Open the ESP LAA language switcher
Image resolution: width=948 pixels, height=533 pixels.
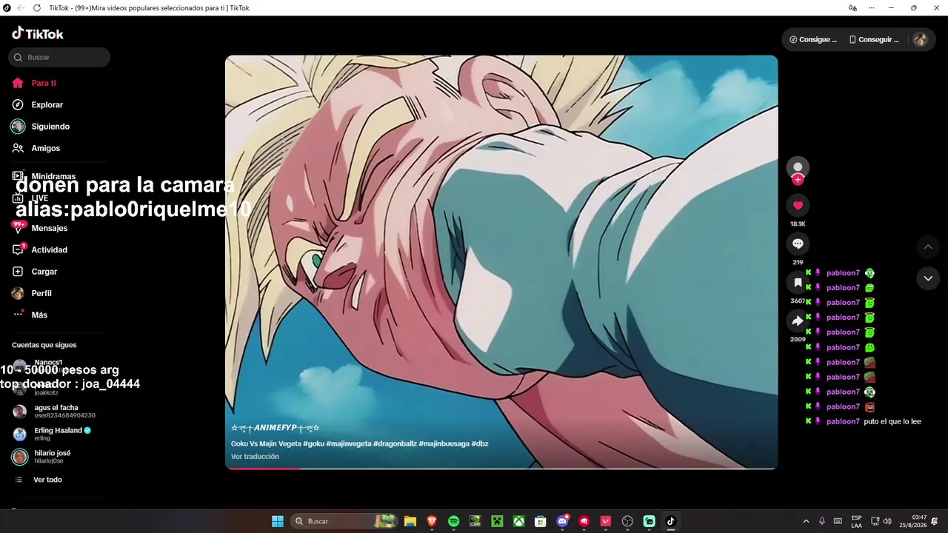[857, 521]
